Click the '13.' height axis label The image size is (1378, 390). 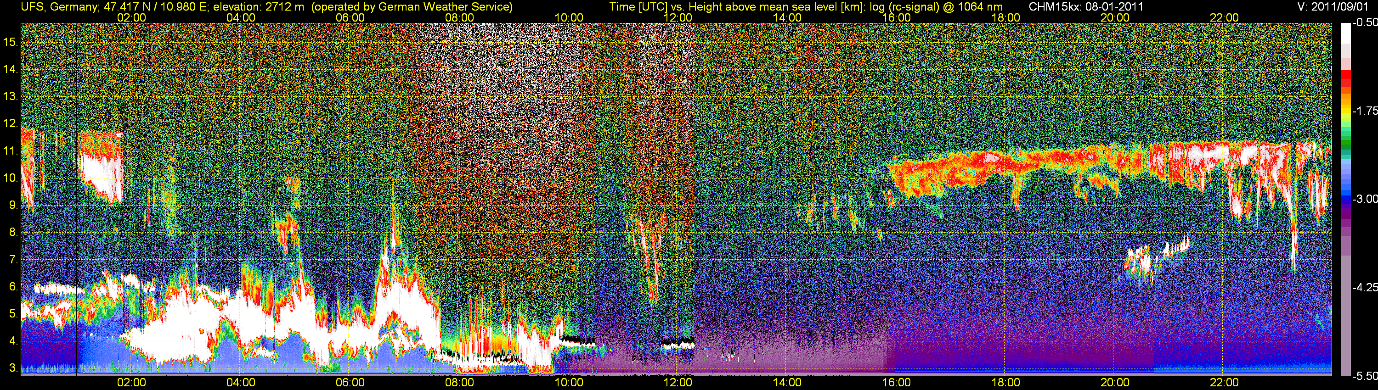pyautogui.click(x=11, y=96)
